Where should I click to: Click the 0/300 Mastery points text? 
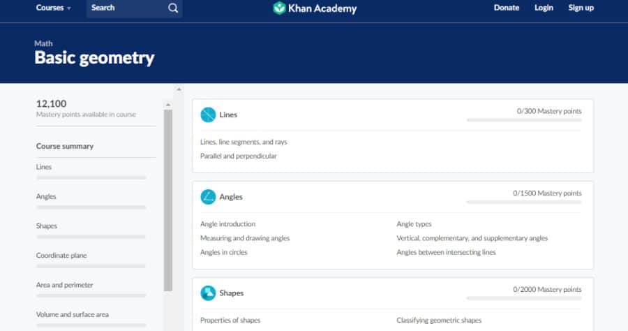(x=549, y=111)
